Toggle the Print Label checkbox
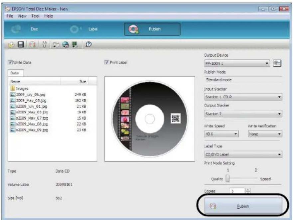The width and height of the screenshot is (293, 220). click(x=107, y=62)
